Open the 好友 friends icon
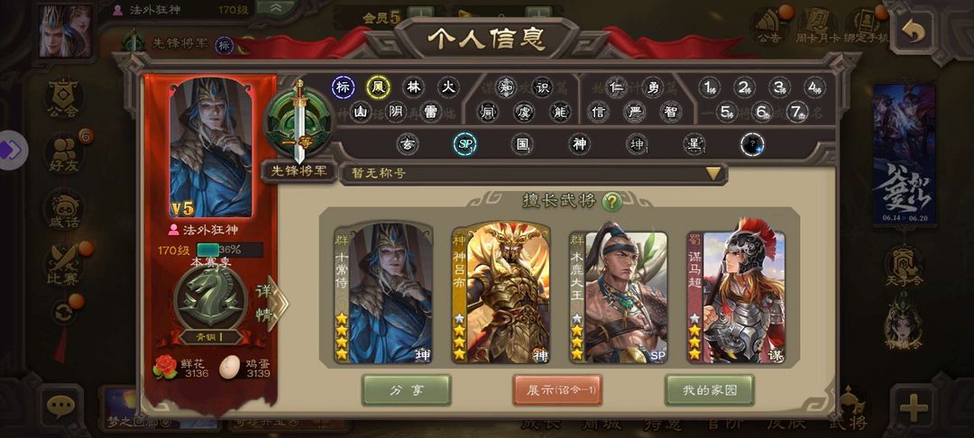 pyautogui.click(x=64, y=153)
